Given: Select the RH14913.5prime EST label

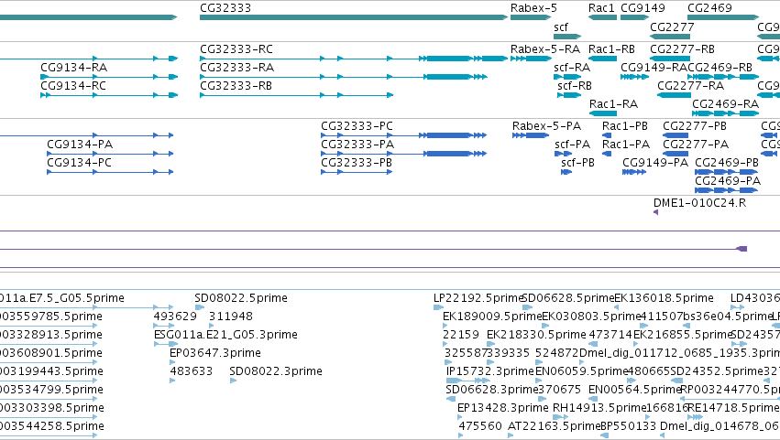Looking at the screenshot, I should tap(599, 408).
